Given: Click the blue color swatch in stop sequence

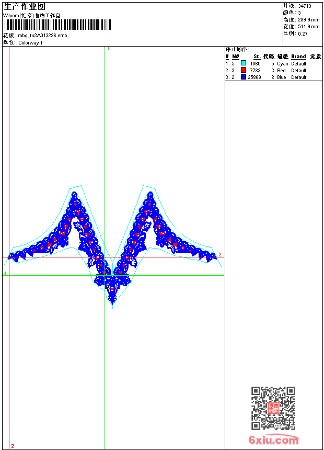Looking at the screenshot, I should [x=244, y=77].
